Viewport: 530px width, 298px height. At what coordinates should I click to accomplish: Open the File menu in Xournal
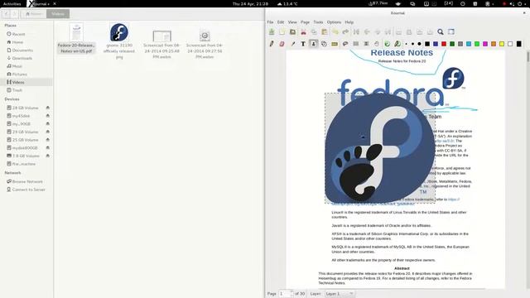270,22
